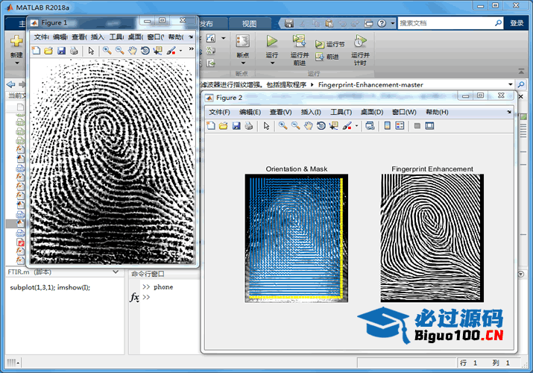Click Print icon in Figure 1 toolbar
Viewport: 533px width, 373px height.
[x=74, y=51]
